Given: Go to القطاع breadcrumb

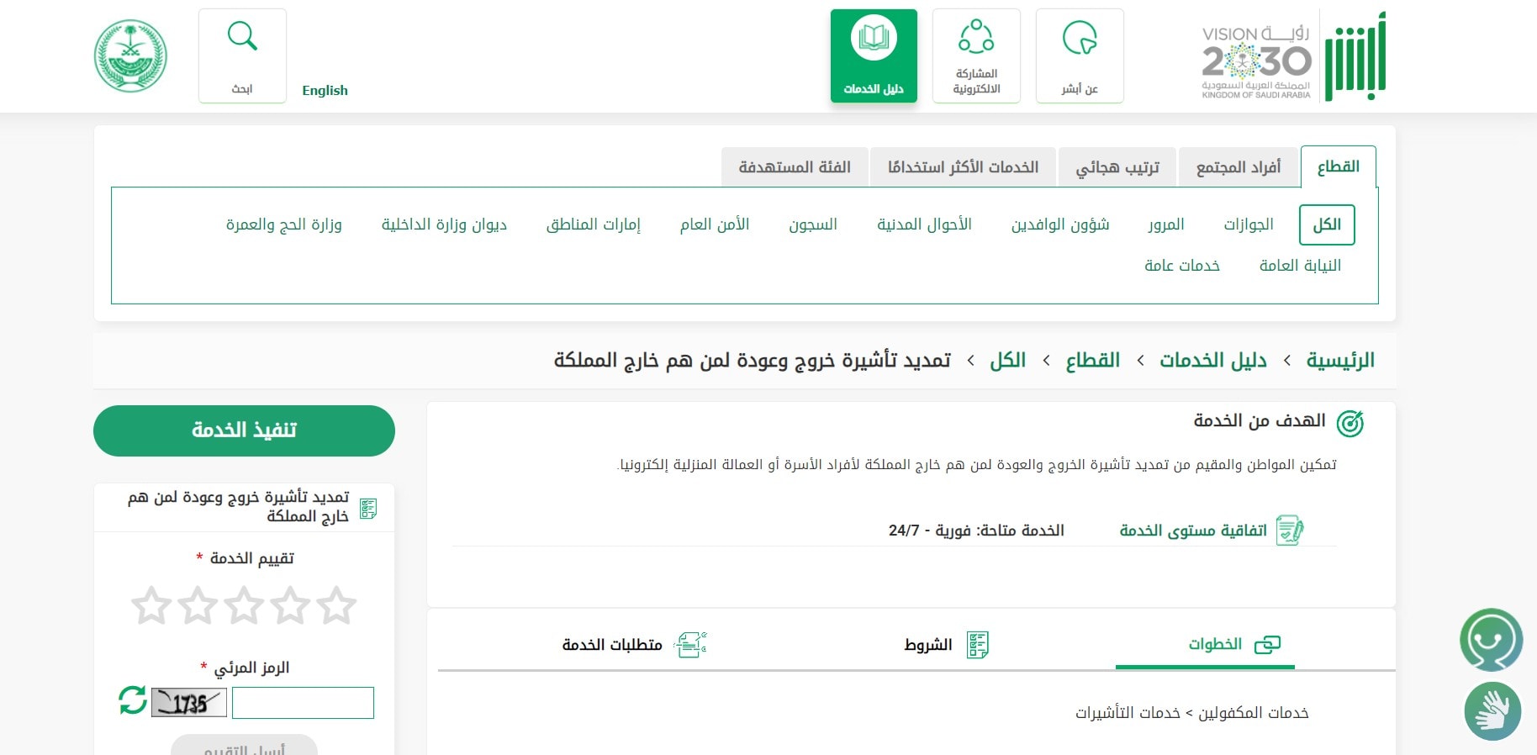Looking at the screenshot, I should 1092,361.
